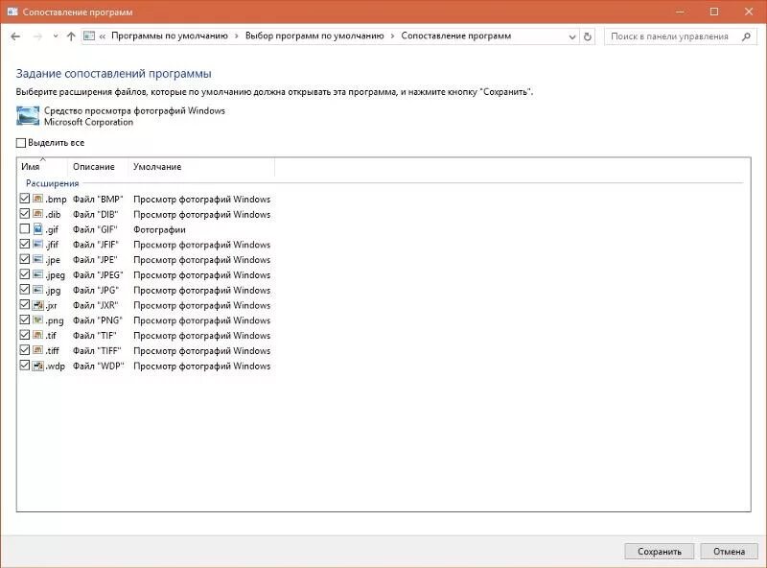This screenshot has height=568, width=767.
Task: Click 'Сопоставление программ' breadcrumb
Action: click(456, 35)
